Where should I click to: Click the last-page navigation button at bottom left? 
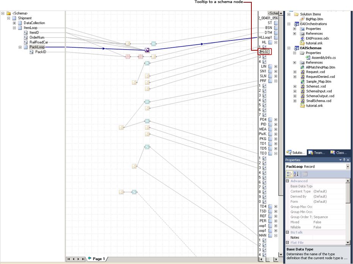tap(83, 259)
